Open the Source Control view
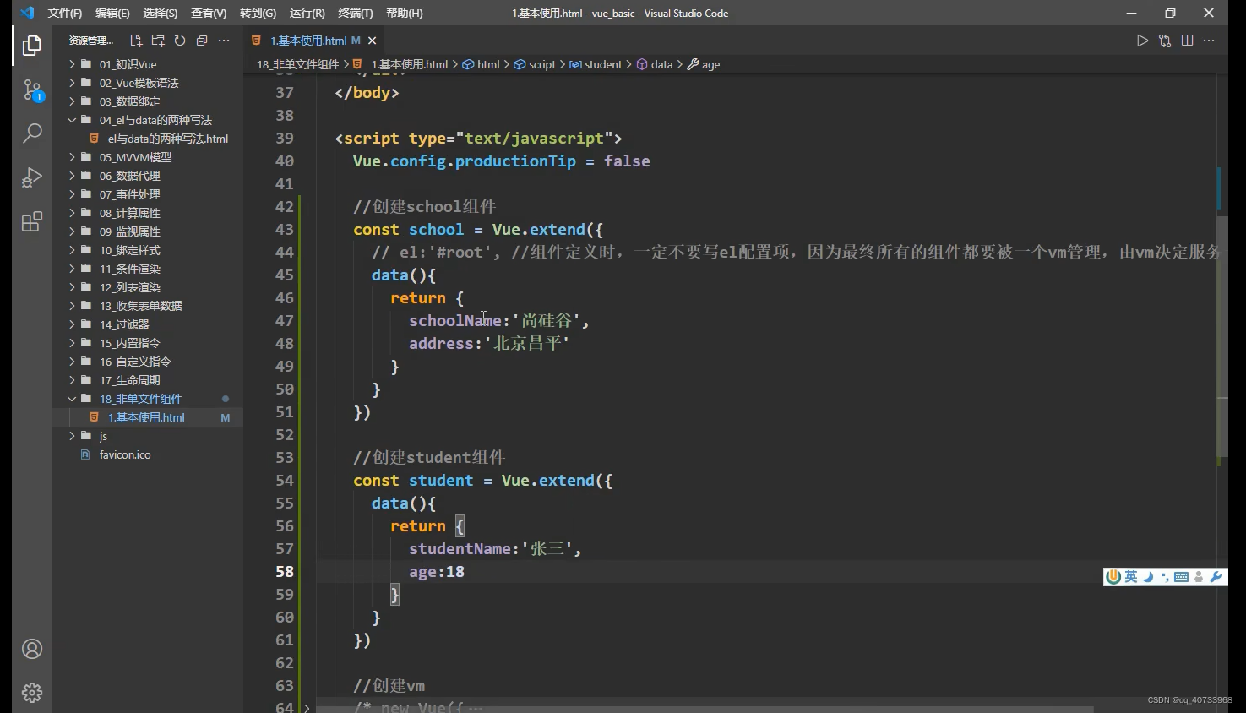This screenshot has height=713, width=1246. tap(32, 90)
